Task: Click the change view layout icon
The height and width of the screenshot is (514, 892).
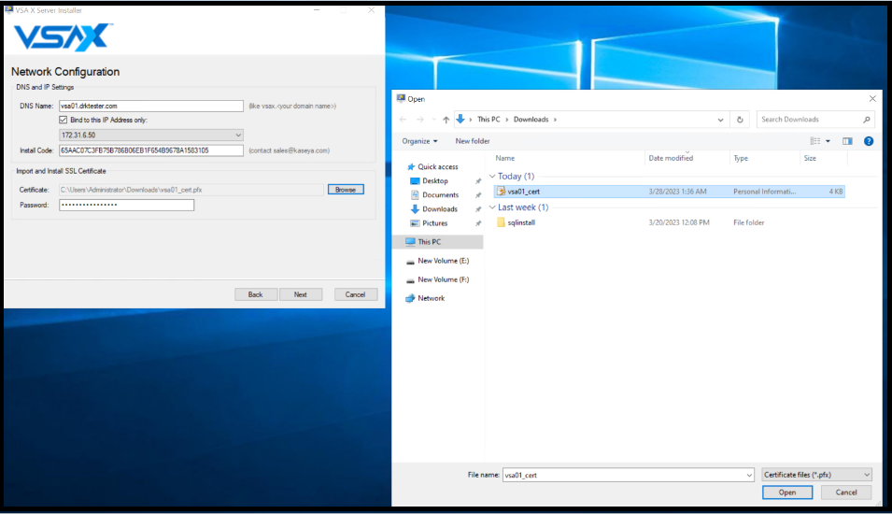Action: (x=815, y=141)
